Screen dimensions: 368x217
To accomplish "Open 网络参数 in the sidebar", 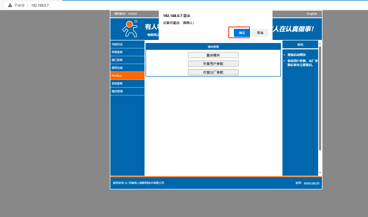I will tap(127, 52).
